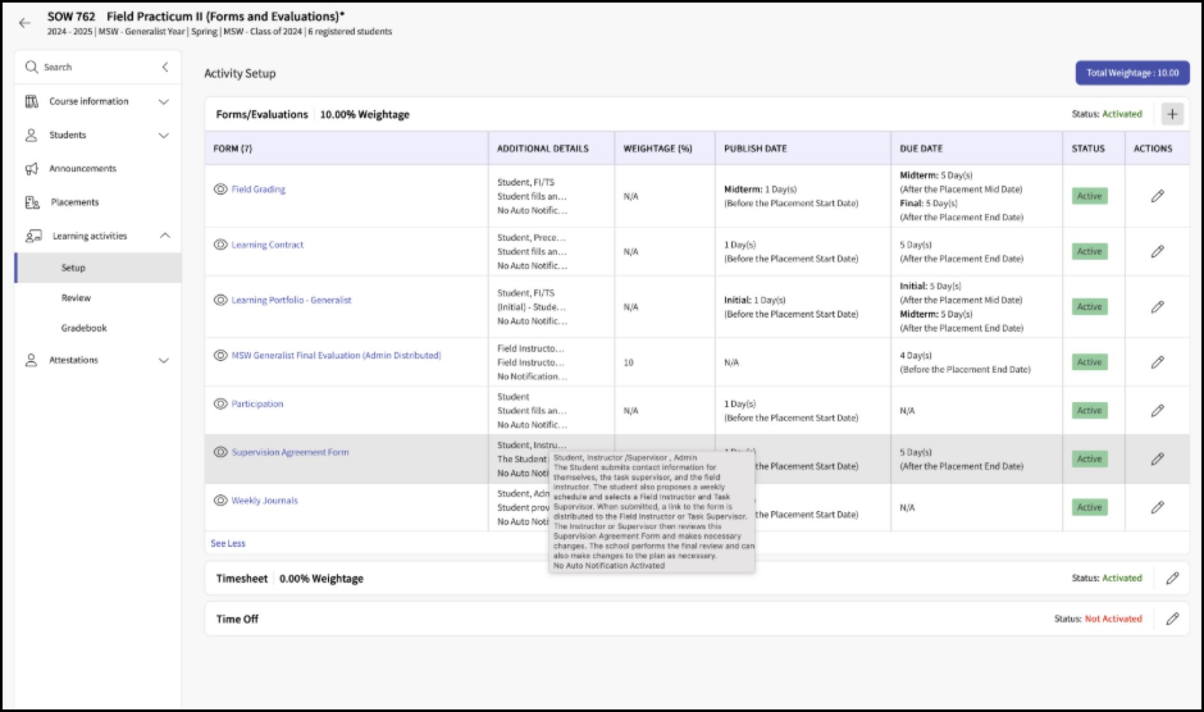Screen dimensions: 1204x712
Task: Preview Weekly Journals with the eye icon
Action: [x=220, y=500]
